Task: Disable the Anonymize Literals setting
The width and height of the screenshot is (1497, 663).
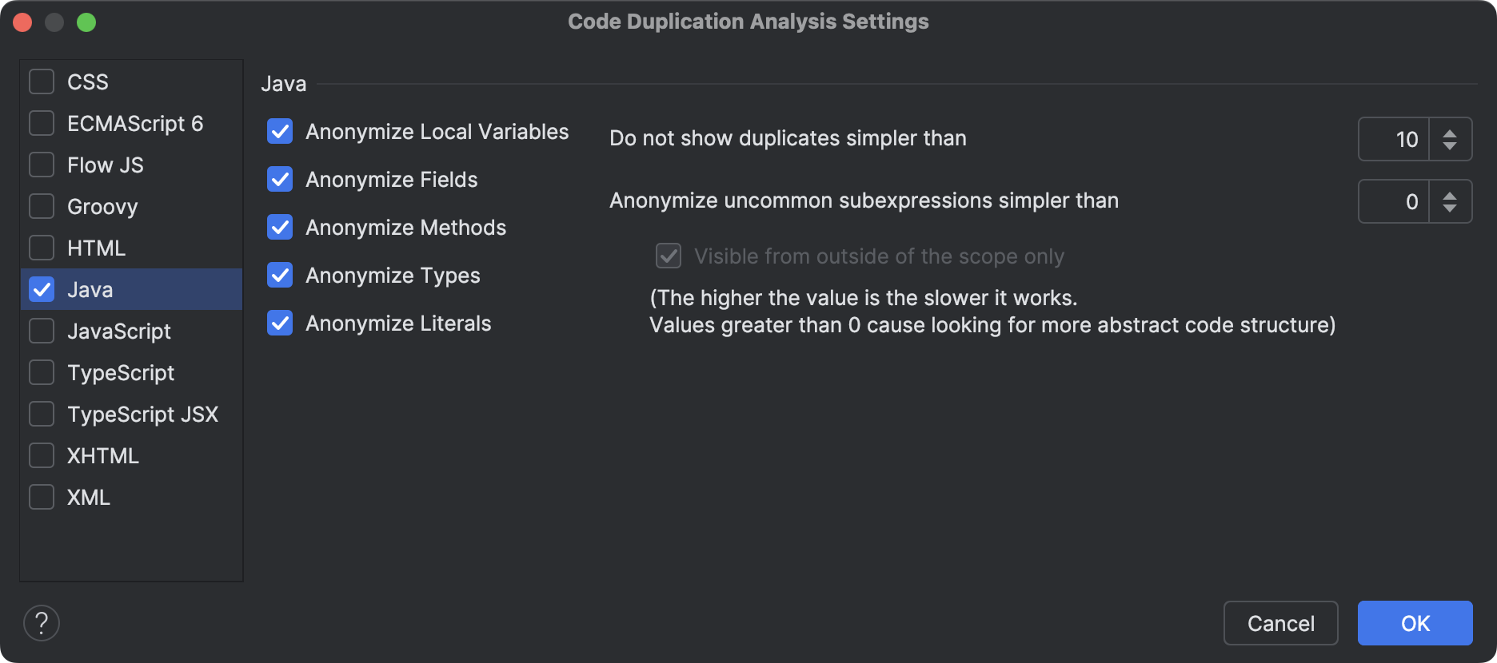Action: [279, 323]
